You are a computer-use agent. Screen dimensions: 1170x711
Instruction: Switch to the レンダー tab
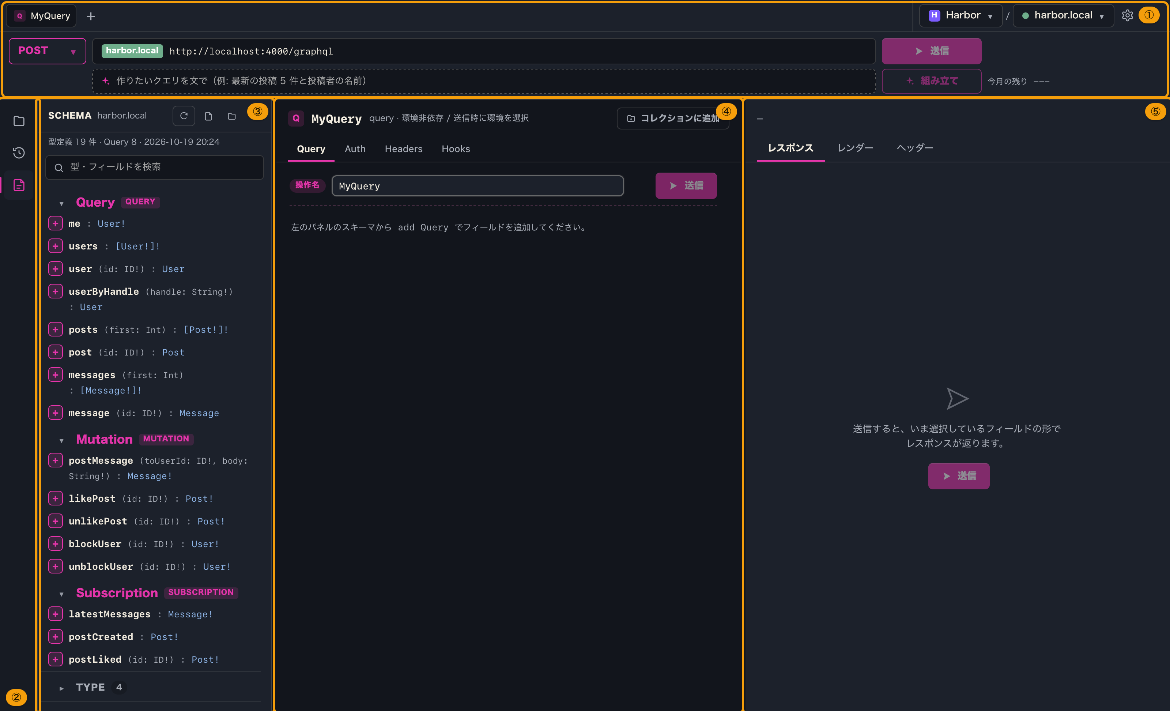tap(855, 148)
